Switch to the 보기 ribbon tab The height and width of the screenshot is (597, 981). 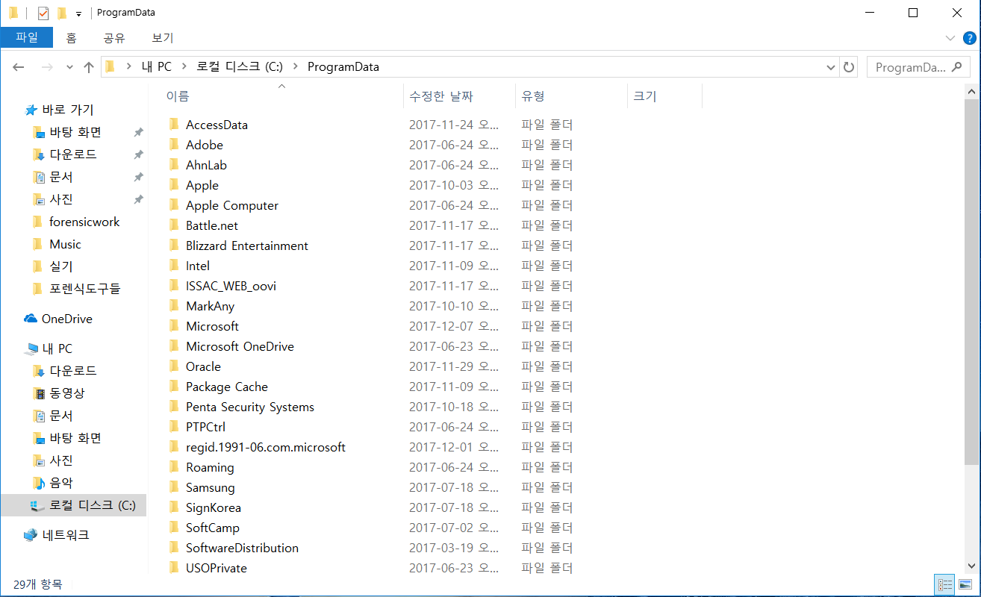(162, 37)
